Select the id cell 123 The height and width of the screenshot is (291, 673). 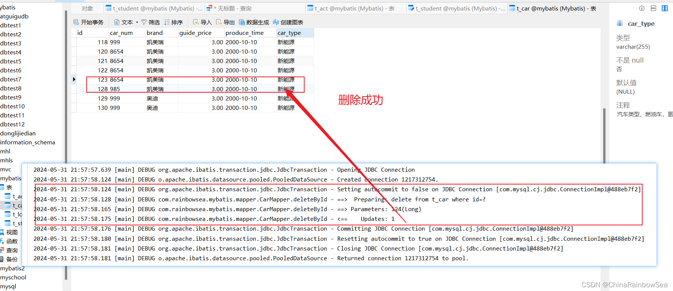click(x=93, y=80)
